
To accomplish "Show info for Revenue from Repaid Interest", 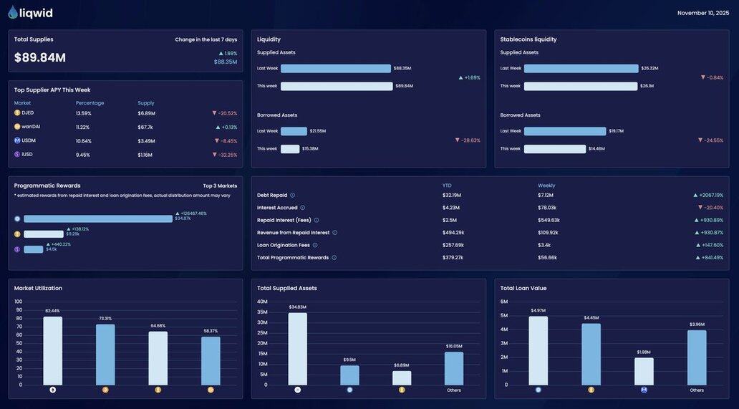I will 334,233.
